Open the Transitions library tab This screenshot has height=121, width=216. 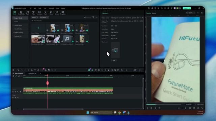coord(39,13)
